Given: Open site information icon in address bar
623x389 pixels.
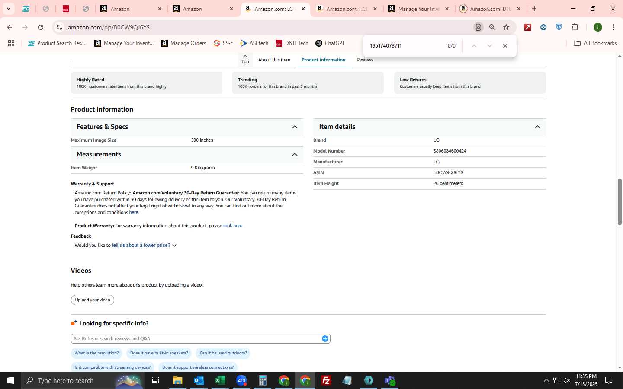Looking at the screenshot, I should pos(59,27).
